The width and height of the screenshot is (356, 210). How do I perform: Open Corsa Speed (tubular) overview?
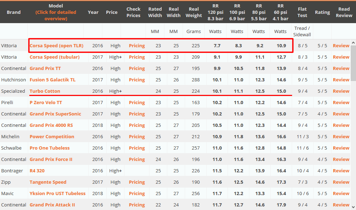tap(55, 57)
